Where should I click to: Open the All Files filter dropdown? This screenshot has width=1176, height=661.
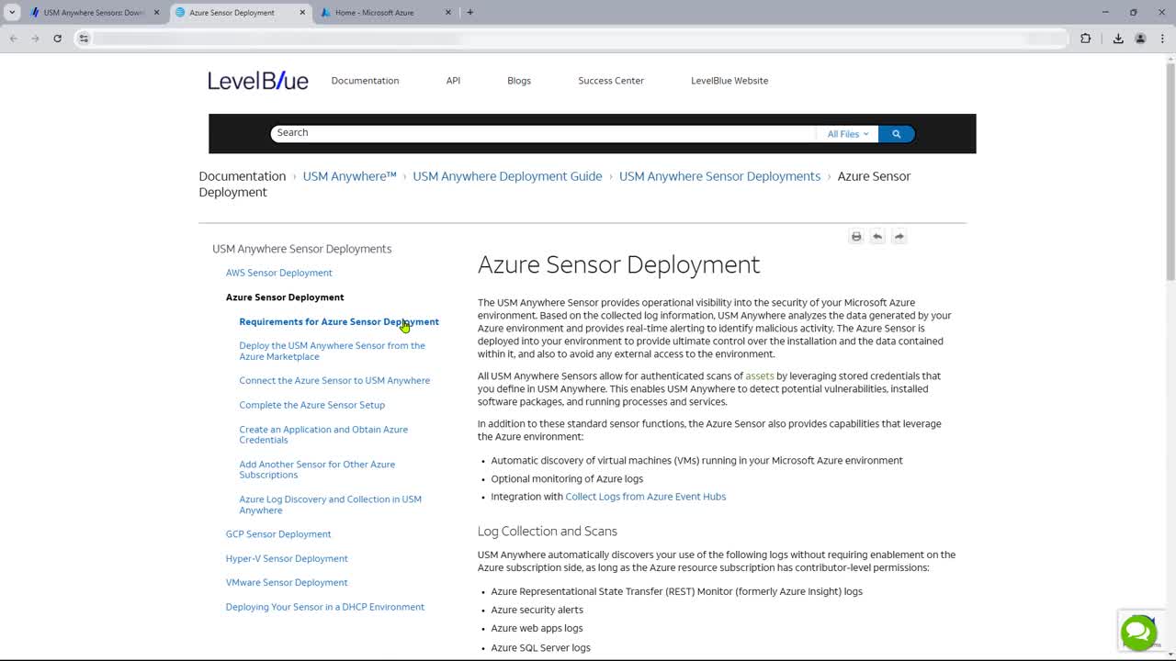(847, 134)
